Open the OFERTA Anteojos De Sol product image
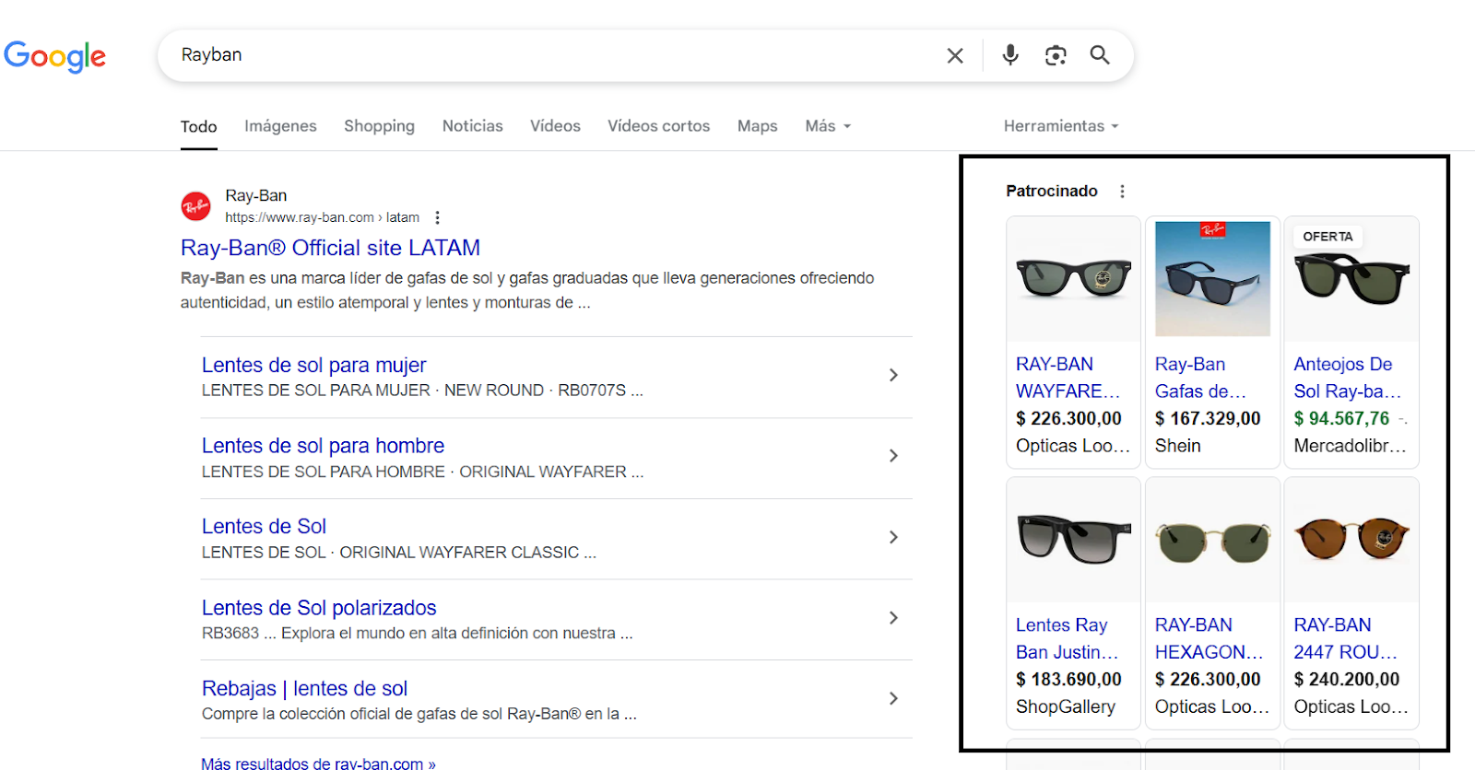Image resolution: width=1475 pixels, height=770 pixels. pos(1351,279)
